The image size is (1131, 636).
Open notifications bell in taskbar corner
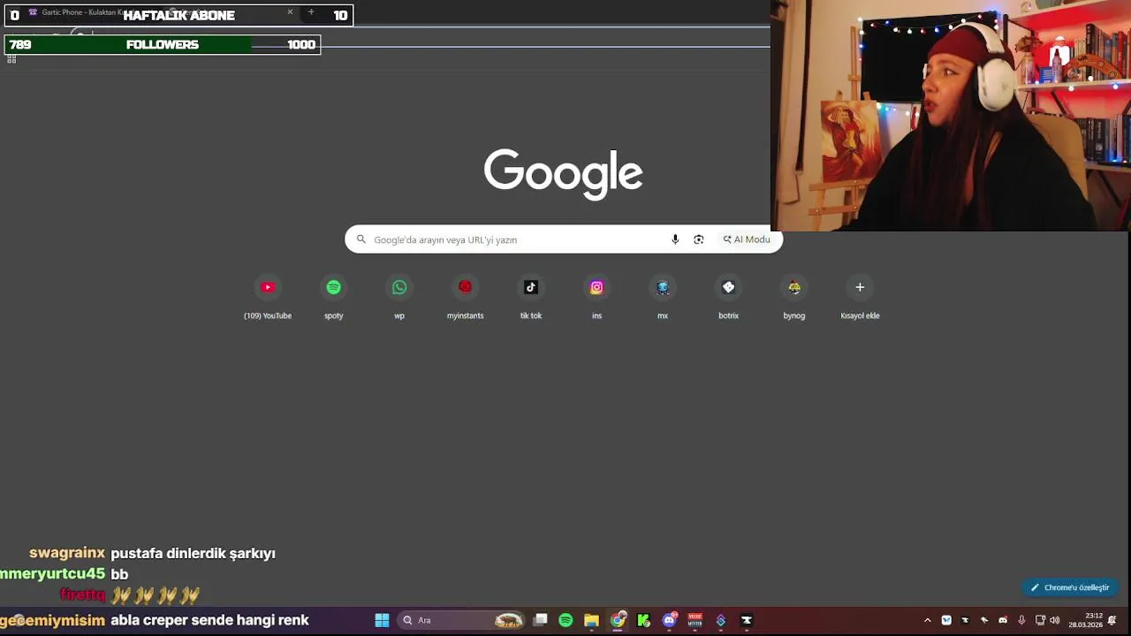(1112, 620)
